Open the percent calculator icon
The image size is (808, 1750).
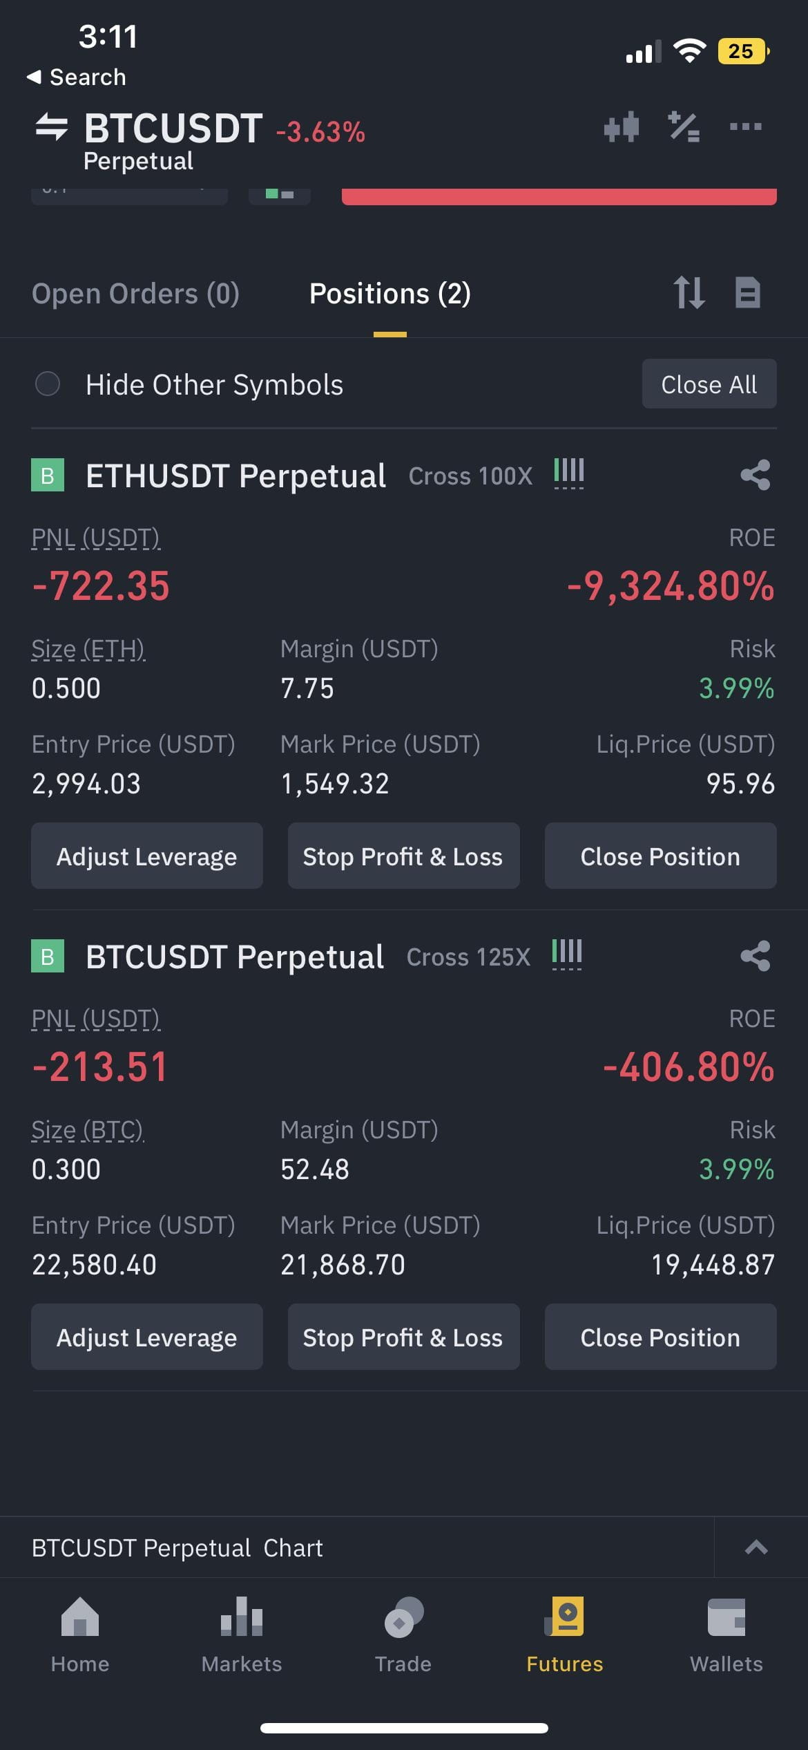(x=684, y=127)
